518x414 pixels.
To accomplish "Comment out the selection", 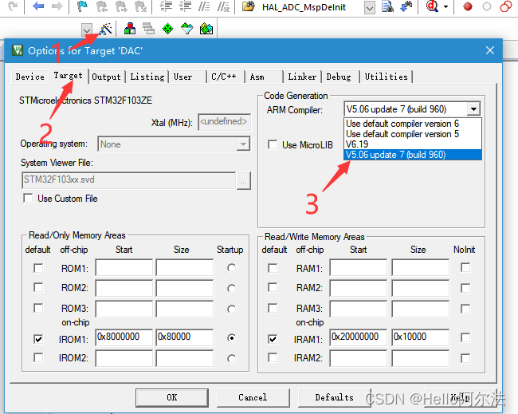I will (x=204, y=6).
